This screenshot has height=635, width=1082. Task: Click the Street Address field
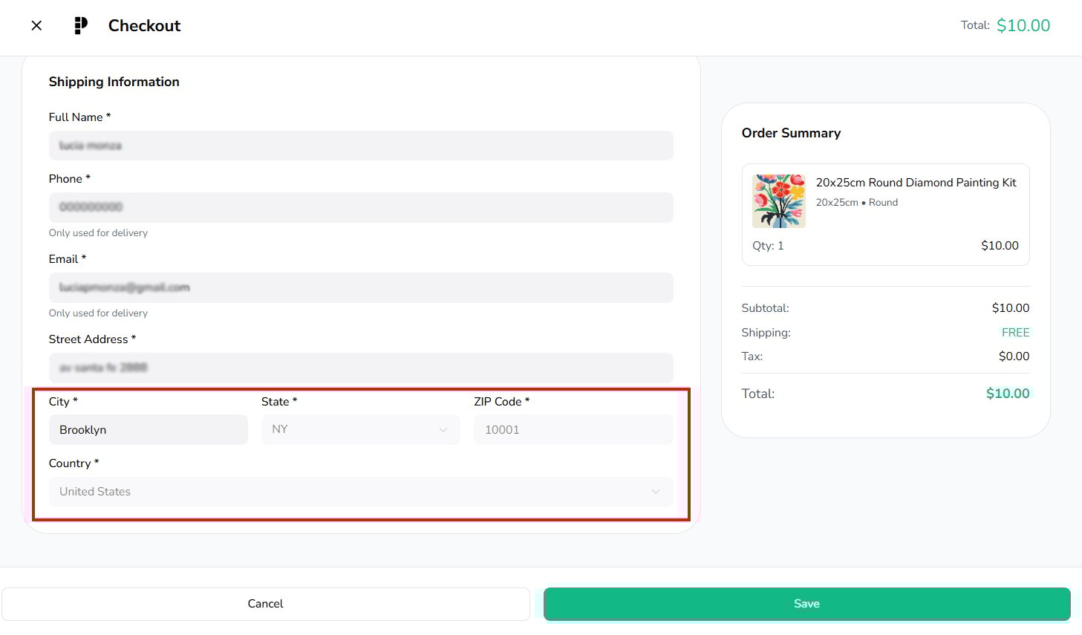tap(361, 368)
